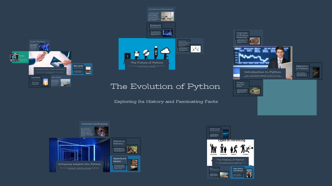Open 'Trends and Predictions' subtopic

click(161, 31)
